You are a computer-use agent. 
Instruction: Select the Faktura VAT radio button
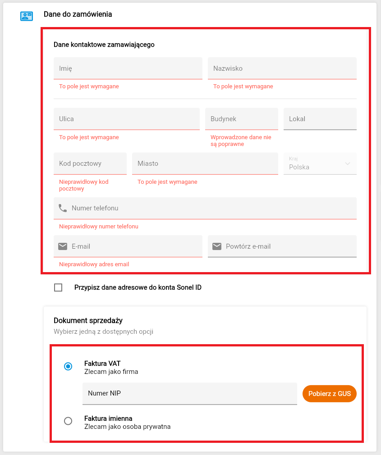coord(68,367)
